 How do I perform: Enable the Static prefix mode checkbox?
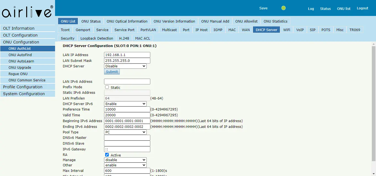point(107,87)
